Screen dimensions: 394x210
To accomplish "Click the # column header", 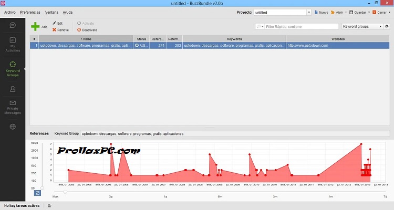I will point(34,39).
